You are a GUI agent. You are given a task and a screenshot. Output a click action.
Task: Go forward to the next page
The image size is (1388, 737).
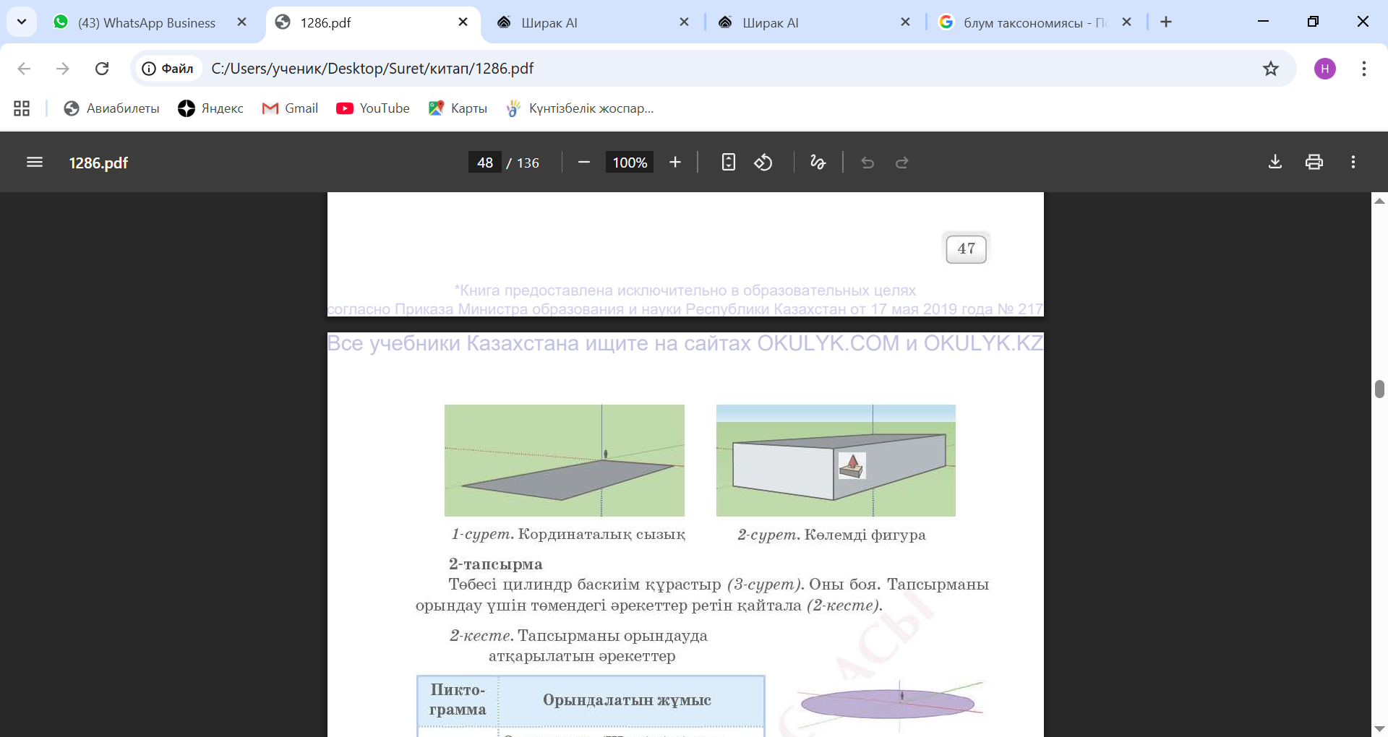click(63, 69)
